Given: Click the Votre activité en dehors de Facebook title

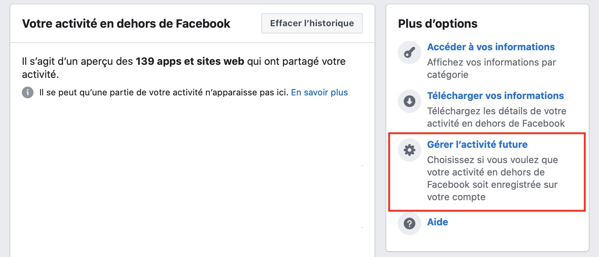Looking at the screenshot, I should click(126, 23).
